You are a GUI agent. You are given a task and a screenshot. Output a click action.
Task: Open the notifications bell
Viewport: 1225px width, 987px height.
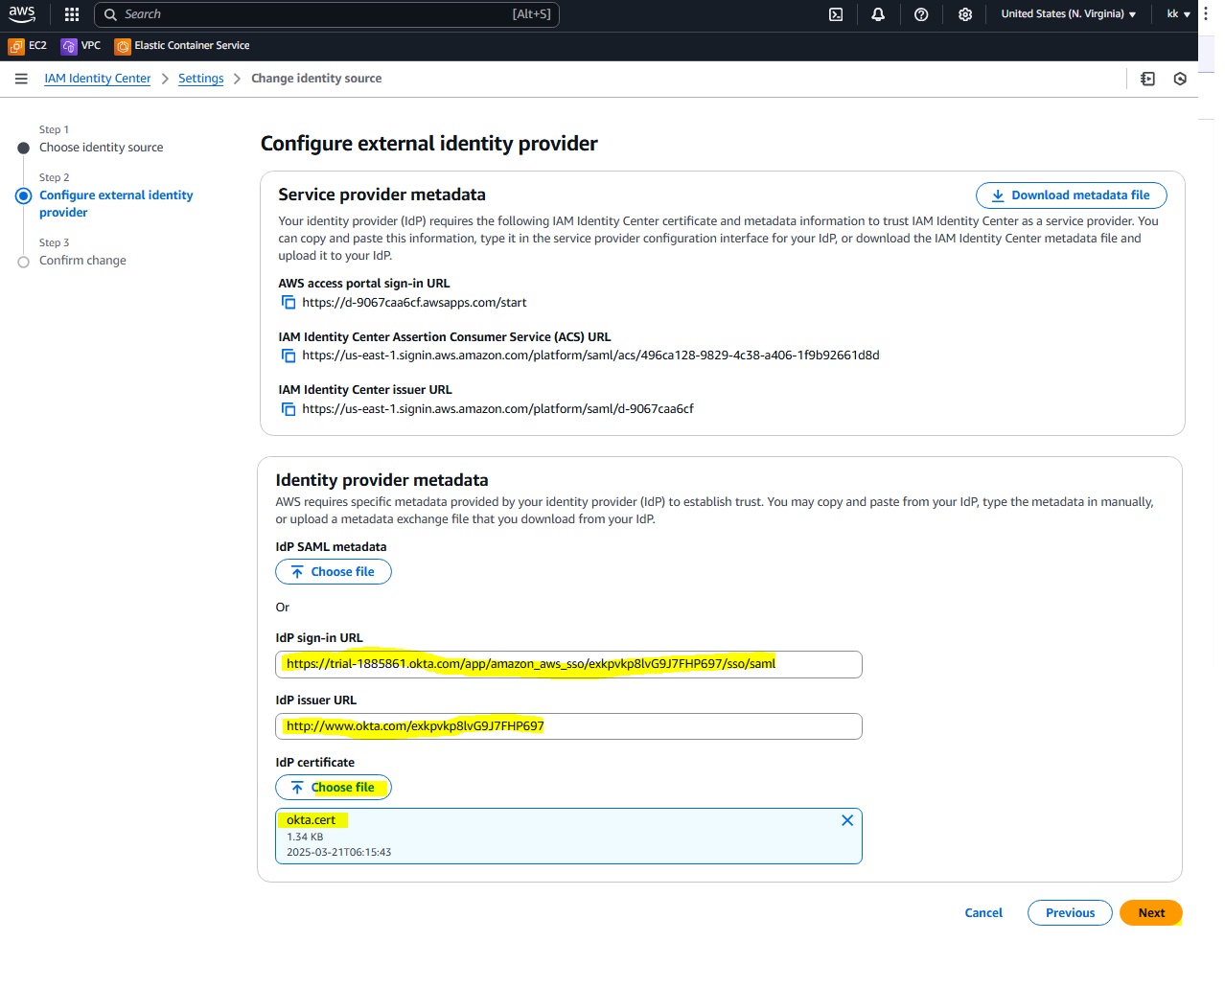click(878, 14)
